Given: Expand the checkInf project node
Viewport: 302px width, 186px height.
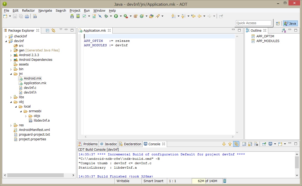Looking at the screenshot, I should [6, 36].
